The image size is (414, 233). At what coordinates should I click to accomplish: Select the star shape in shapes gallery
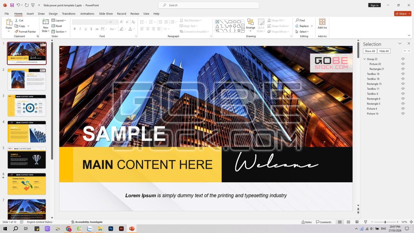point(239,30)
